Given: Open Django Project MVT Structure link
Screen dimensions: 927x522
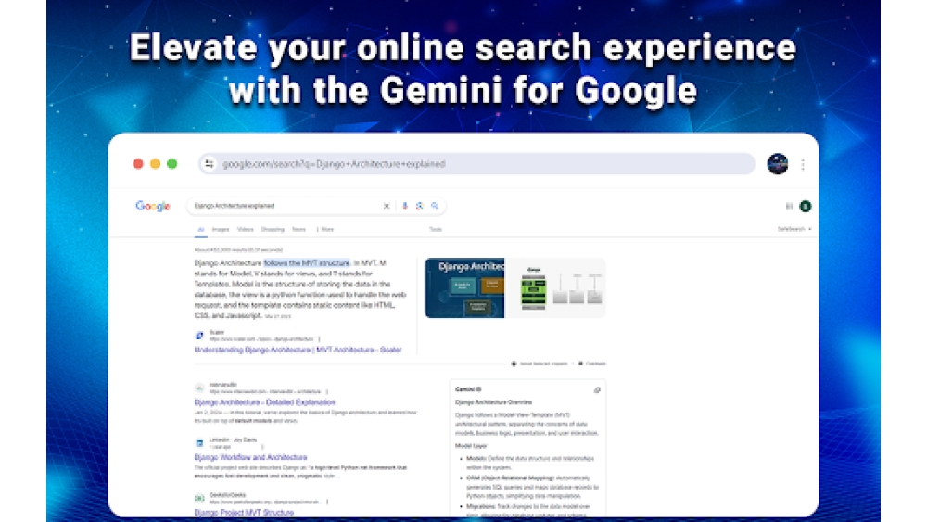Looking at the screenshot, I should [244, 512].
